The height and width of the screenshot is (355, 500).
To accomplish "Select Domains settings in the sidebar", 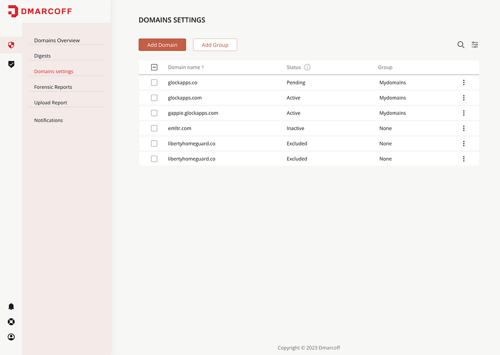I will click(x=53, y=72).
